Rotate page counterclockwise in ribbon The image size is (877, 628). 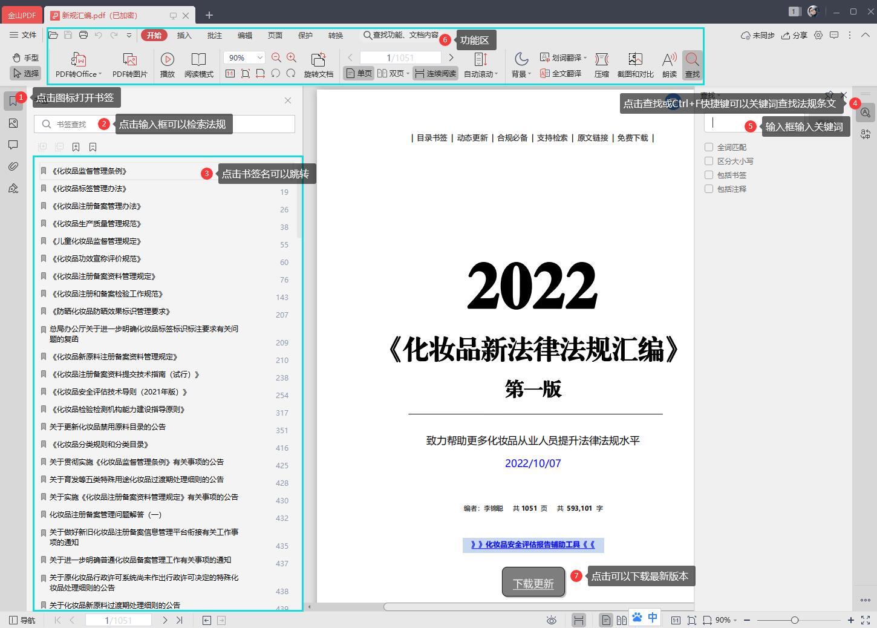pos(276,74)
